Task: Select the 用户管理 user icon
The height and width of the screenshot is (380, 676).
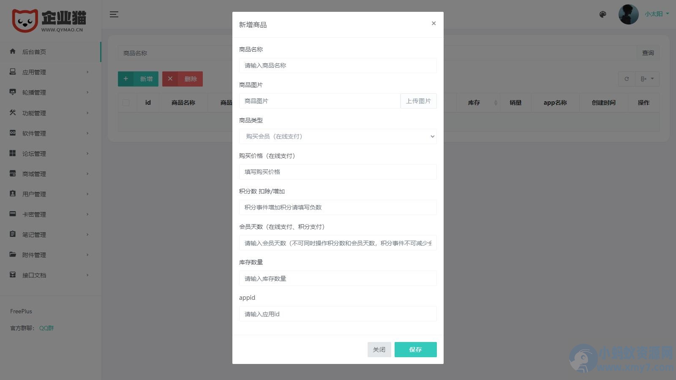Action: (12, 194)
